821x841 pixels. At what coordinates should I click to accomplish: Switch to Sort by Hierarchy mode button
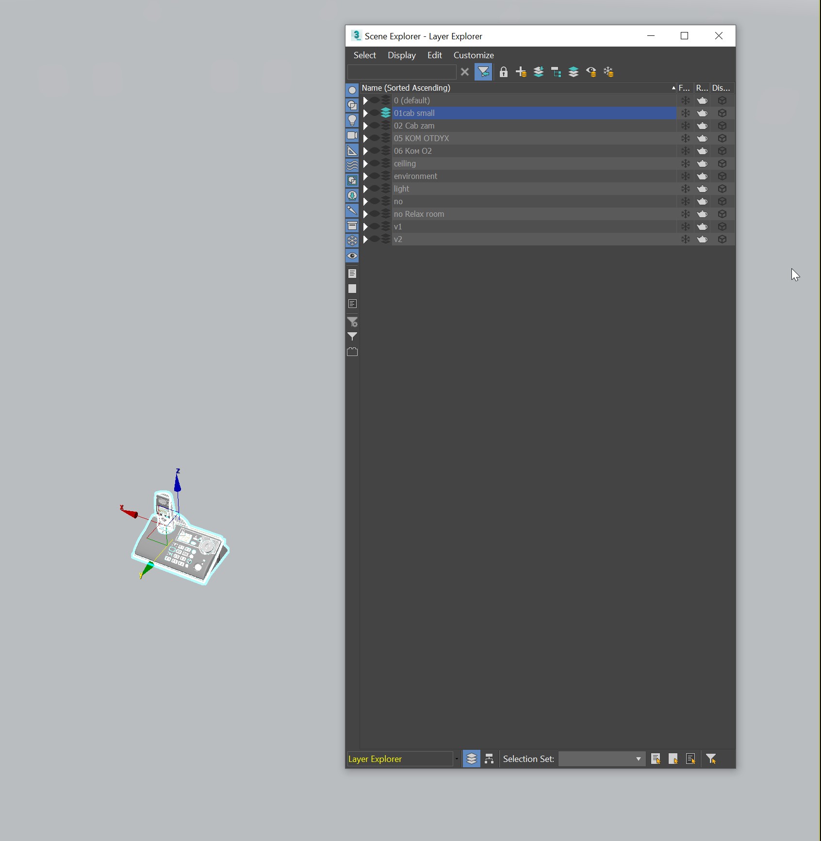coord(489,759)
